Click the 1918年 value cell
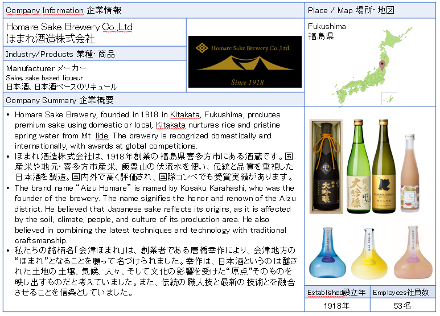 336,305
